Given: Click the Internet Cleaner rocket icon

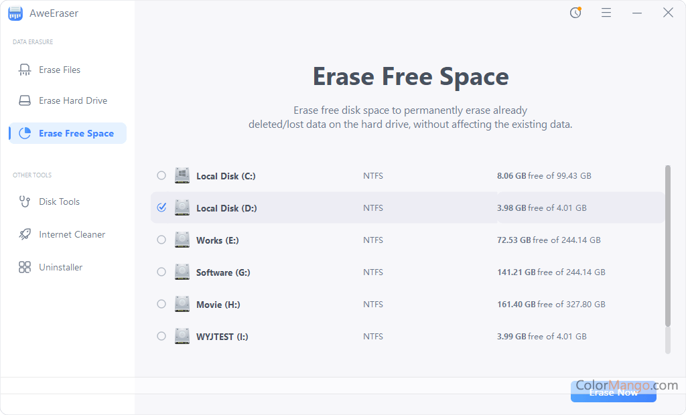Looking at the screenshot, I should pyautogui.click(x=25, y=234).
